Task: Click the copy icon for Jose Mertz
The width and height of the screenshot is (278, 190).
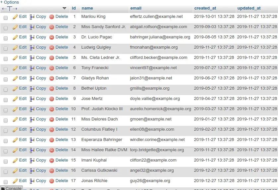Action: pos(32,99)
